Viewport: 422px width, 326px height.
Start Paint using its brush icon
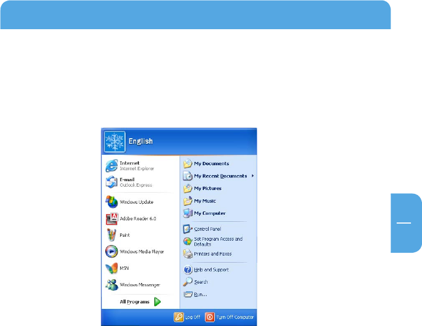coord(111,235)
